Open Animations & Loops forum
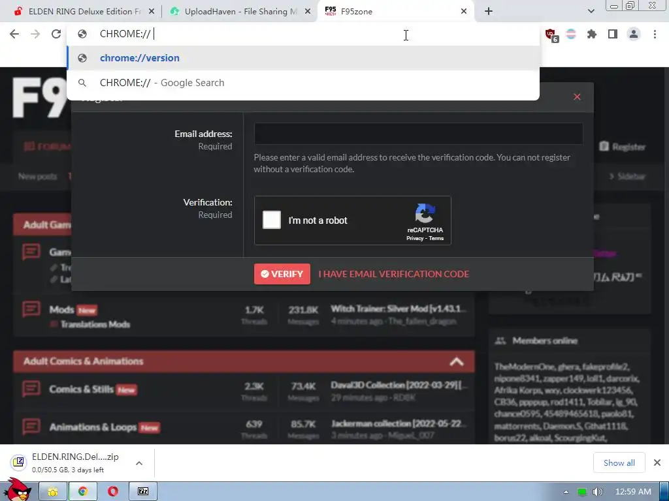669x501 pixels. tap(93, 427)
